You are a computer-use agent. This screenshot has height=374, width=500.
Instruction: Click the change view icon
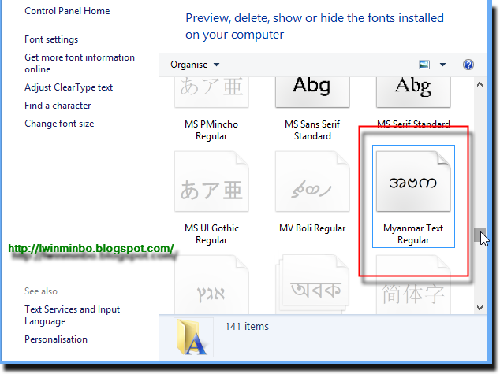click(x=424, y=65)
